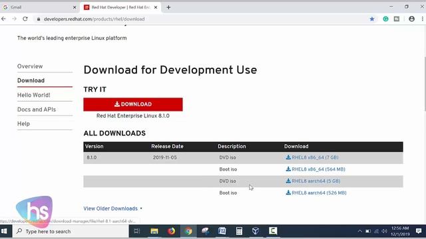Open the battery status tray icon
Image resolution: width=426 pixels, height=239 pixels.
point(368,231)
